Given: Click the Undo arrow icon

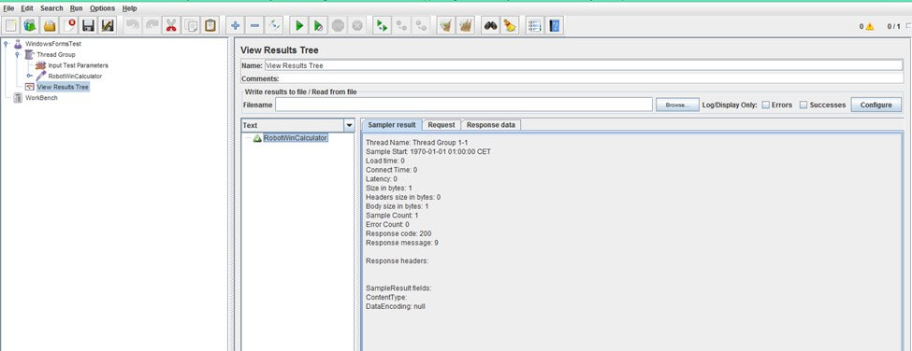Looking at the screenshot, I should pos(133,25).
